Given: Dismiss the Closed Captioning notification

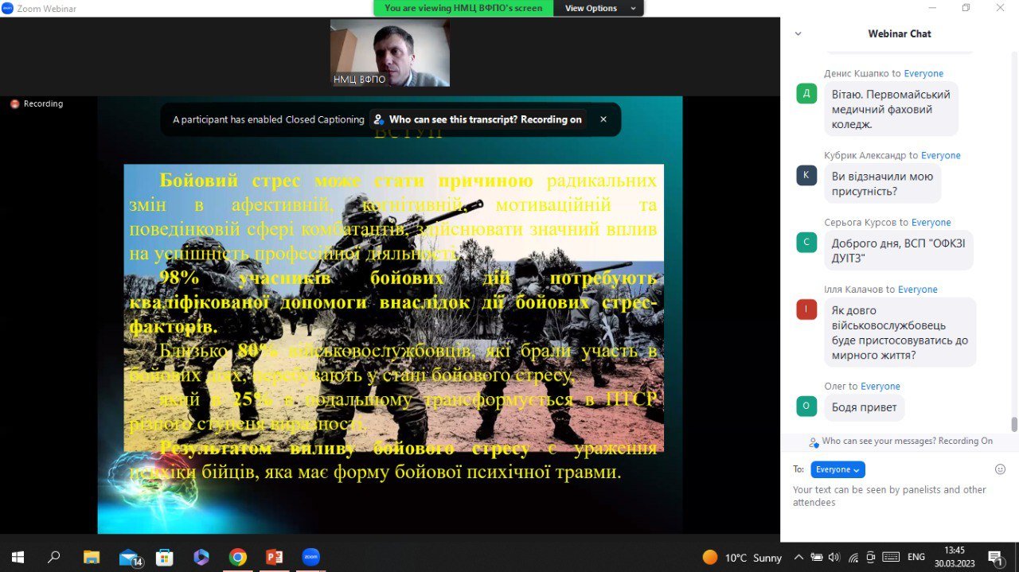Looking at the screenshot, I should pyautogui.click(x=603, y=119).
